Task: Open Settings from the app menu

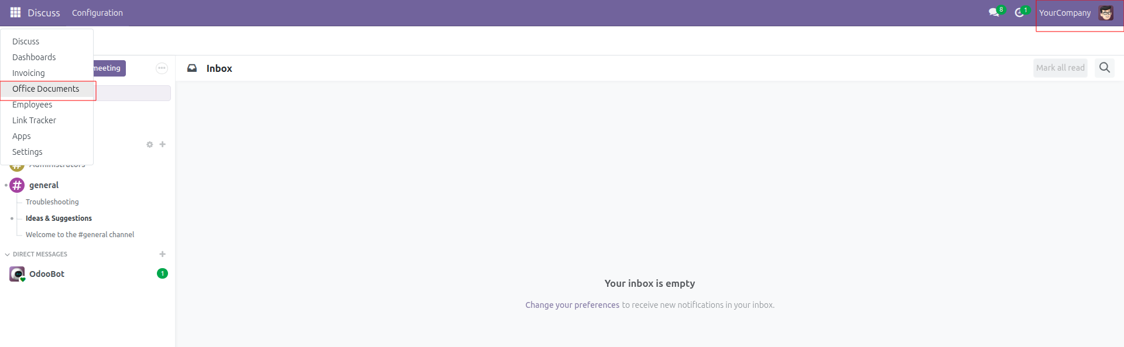Action: tap(28, 152)
